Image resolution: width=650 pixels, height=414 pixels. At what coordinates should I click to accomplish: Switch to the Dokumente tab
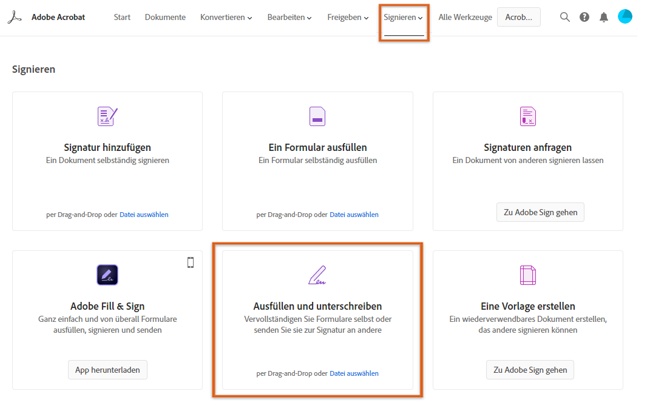[165, 17]
